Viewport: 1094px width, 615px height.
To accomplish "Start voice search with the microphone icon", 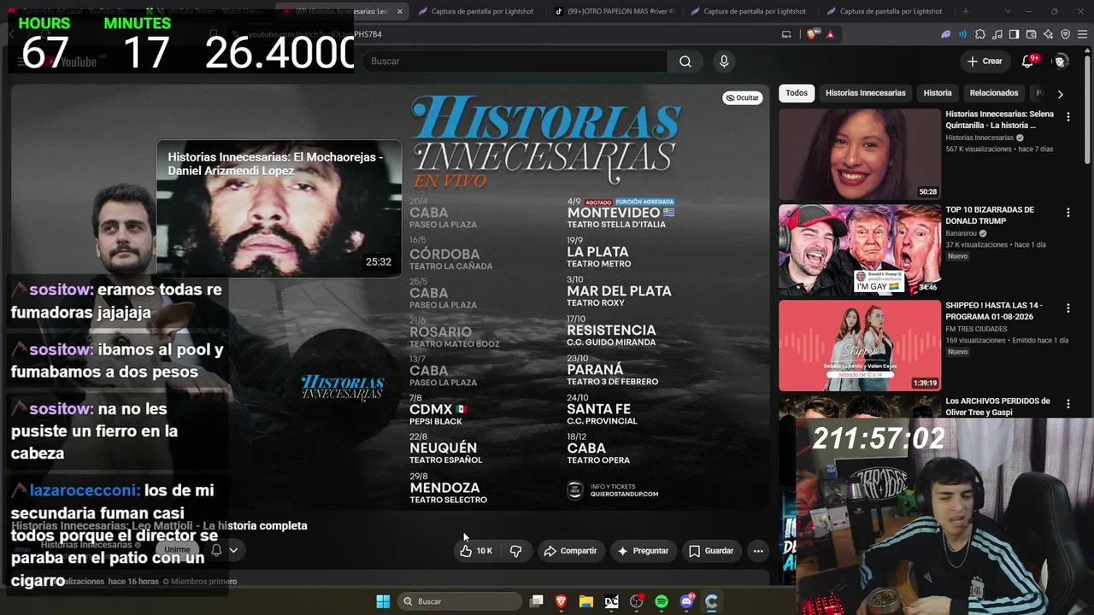I will click(x=724, y=61).
